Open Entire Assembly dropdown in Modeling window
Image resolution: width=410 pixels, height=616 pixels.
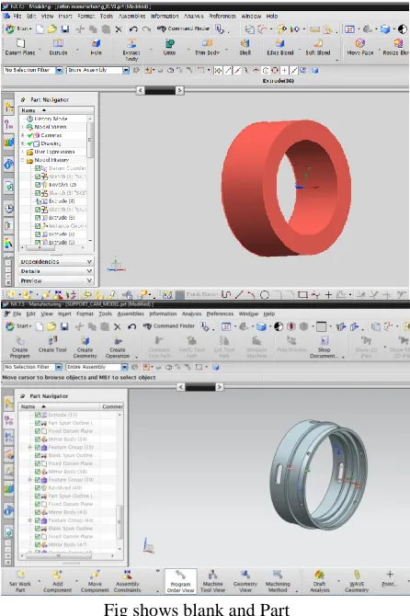tap(126, 70)
